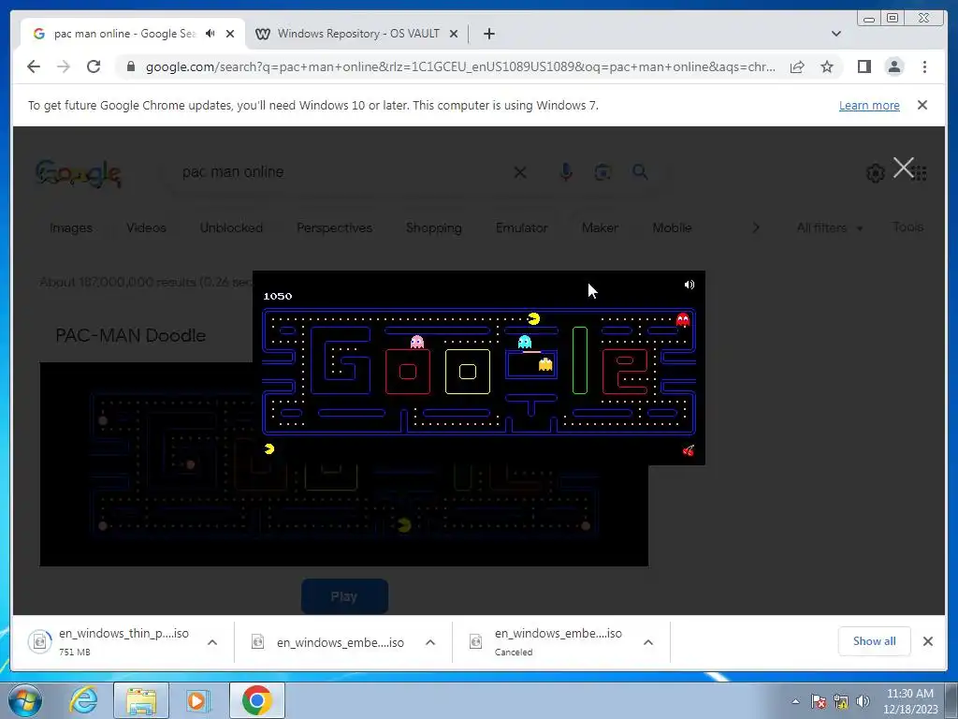Select the Shopping filter tab

click(434, 227)
